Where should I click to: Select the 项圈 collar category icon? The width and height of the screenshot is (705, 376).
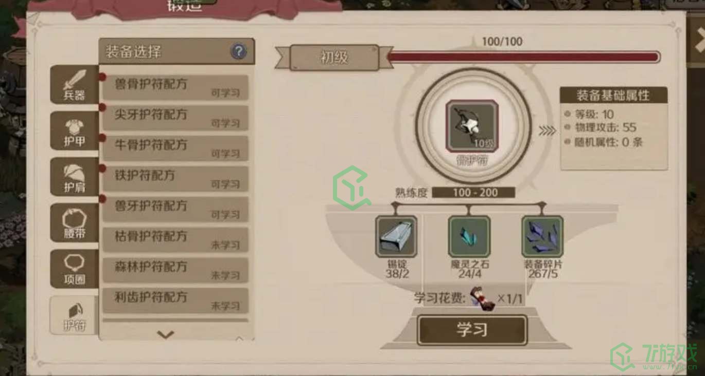[74, 269]
